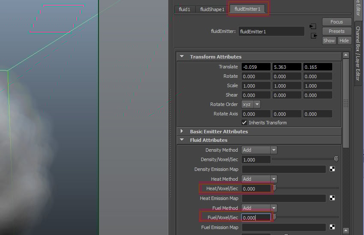This screenshot has height=235, width=364.
Task: Switch to the fluid1 tab
Action: (x=185, y=9)
